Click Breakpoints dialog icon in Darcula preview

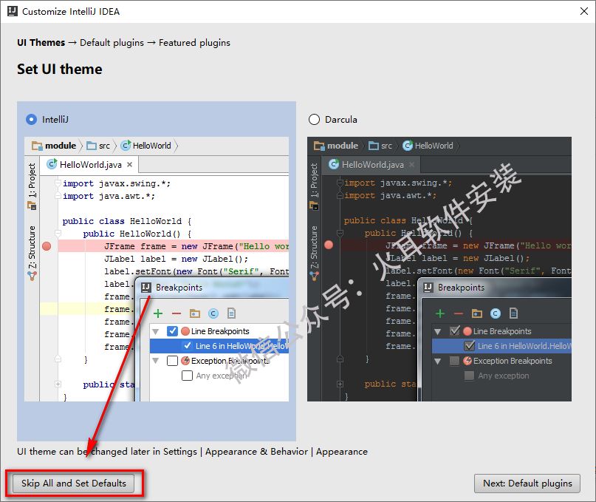pos(428,288)
